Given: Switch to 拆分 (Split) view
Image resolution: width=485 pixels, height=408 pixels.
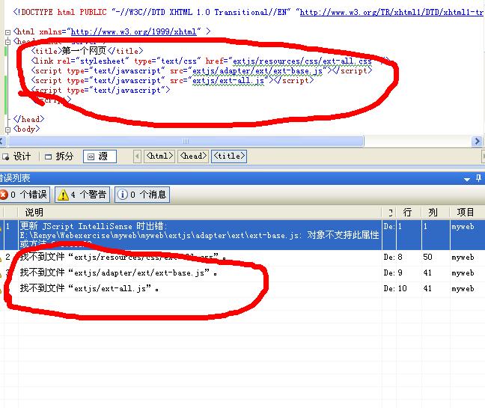Looking at the screenshot, I should [59, 156].
